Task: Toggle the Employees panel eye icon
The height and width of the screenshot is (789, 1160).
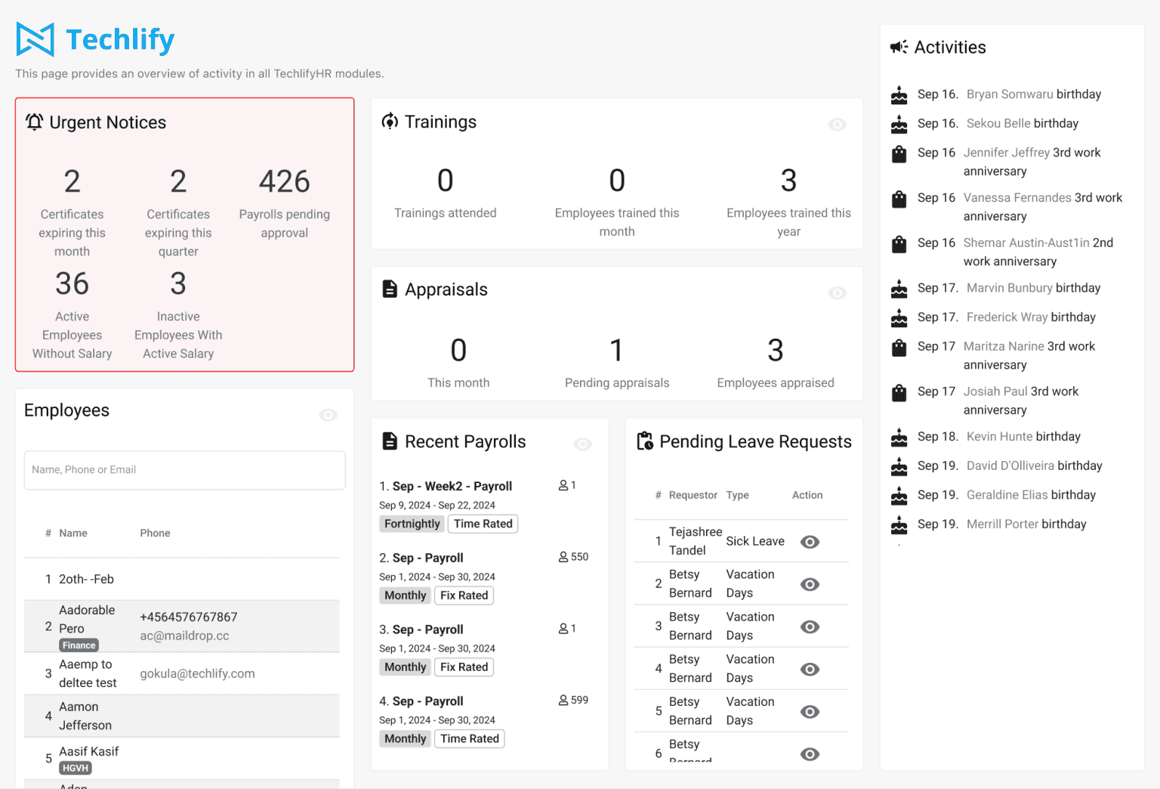Action: tap(328, 415)
